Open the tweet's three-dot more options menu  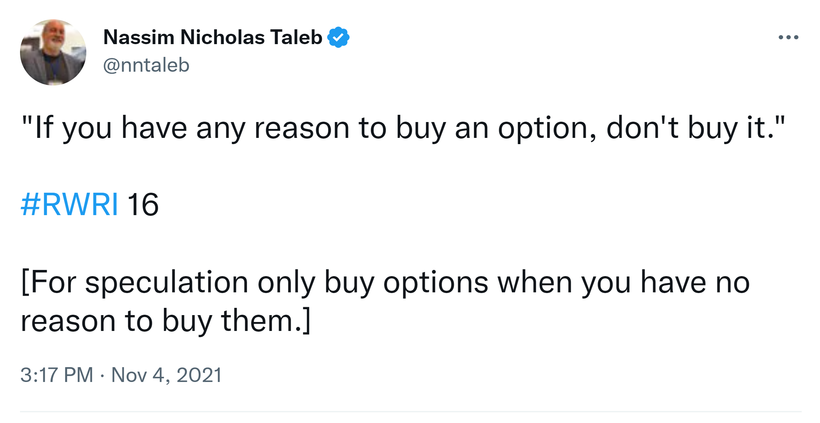(788, 37)
